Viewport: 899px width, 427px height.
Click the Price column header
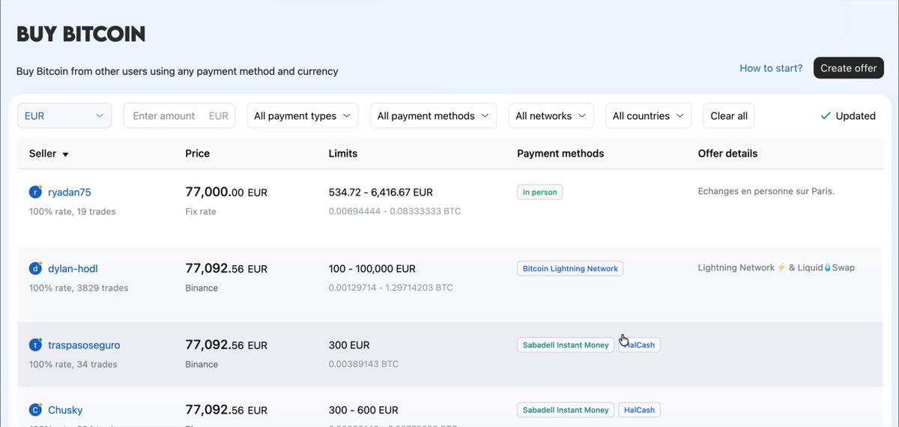tap(198, 154)
